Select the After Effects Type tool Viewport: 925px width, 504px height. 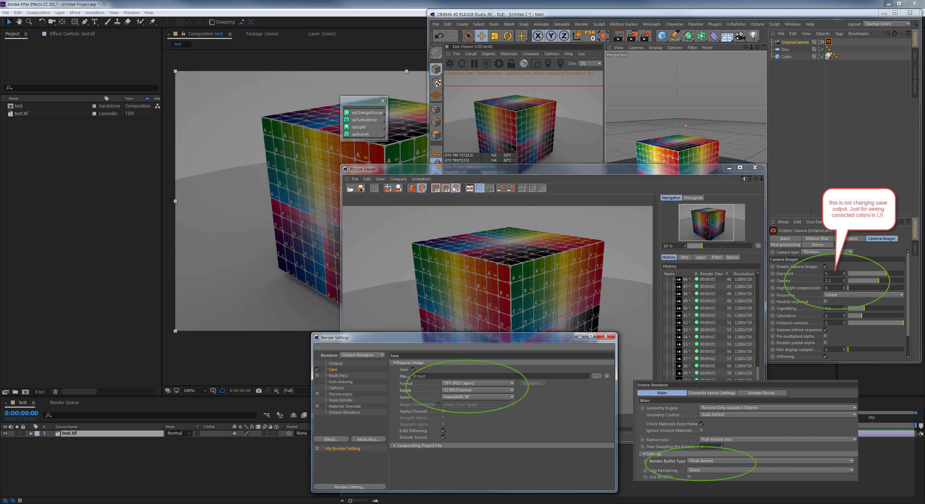tap(95, 22)
